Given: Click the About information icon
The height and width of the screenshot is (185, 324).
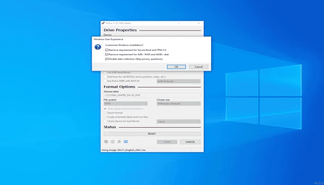Looking at the screenshot, I should tap(112, 142).
